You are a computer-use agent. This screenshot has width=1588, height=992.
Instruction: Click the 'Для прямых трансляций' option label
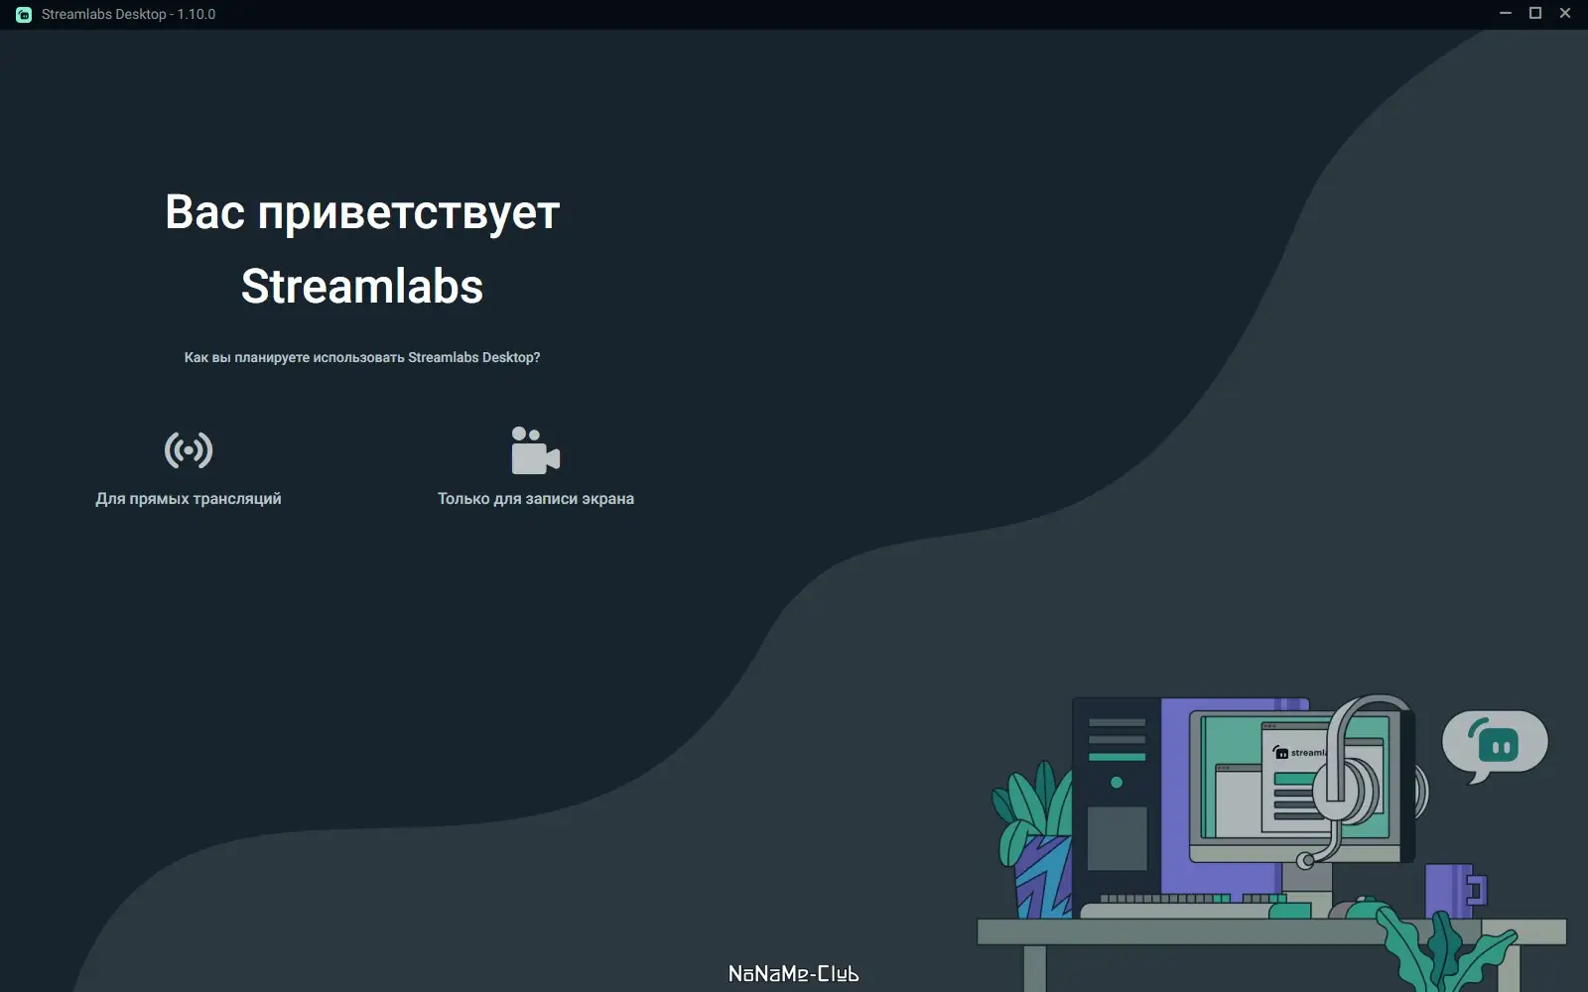click(x=189, y=499)
